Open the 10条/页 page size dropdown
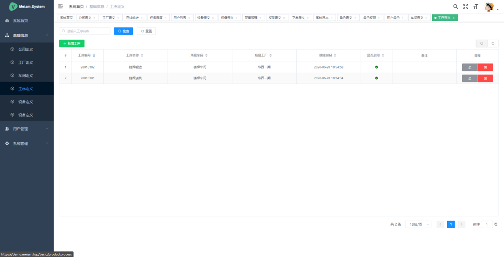Viewport: 504px width, 257px height. [x=418, y=224]
